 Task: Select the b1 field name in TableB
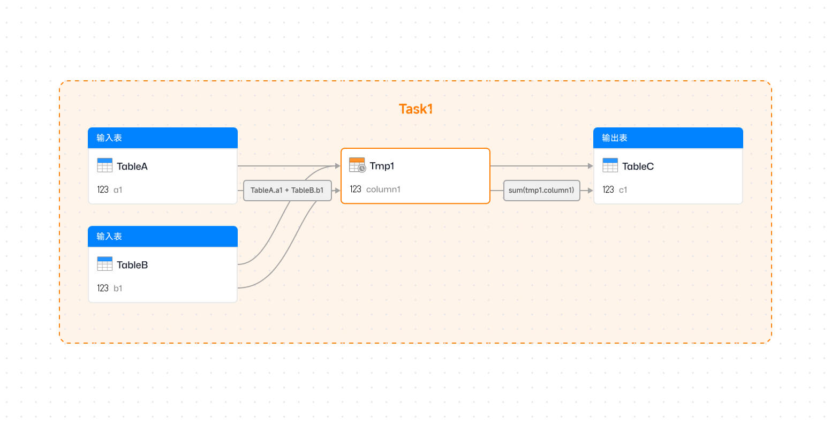pos(118,288)
